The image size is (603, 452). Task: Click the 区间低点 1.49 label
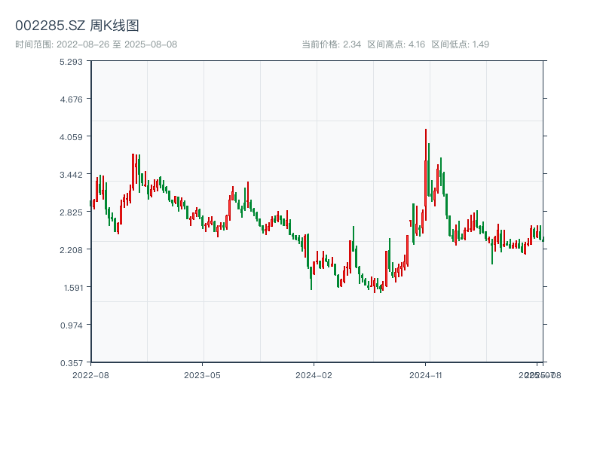click(460, 44)
